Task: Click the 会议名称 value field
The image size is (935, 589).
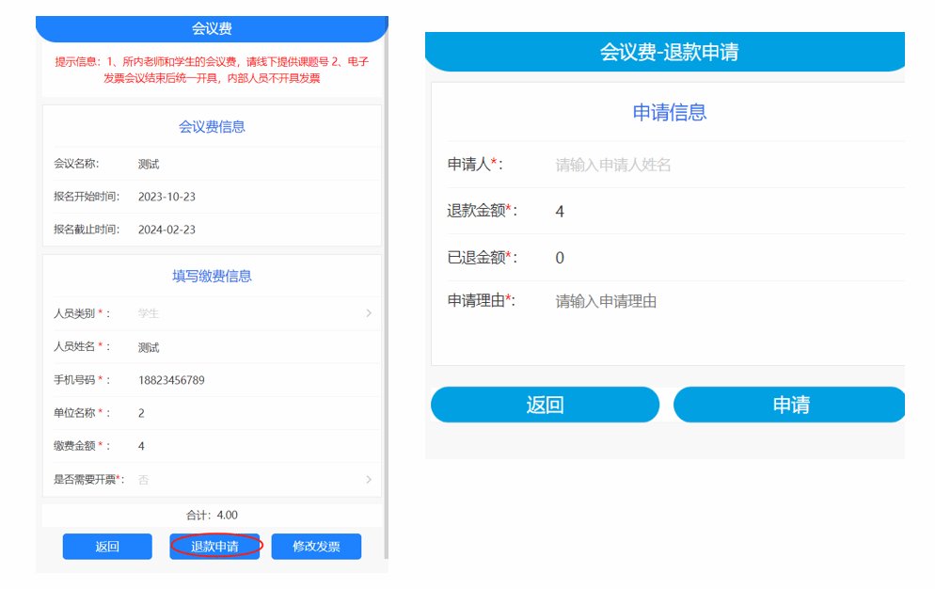Action: 245,164
